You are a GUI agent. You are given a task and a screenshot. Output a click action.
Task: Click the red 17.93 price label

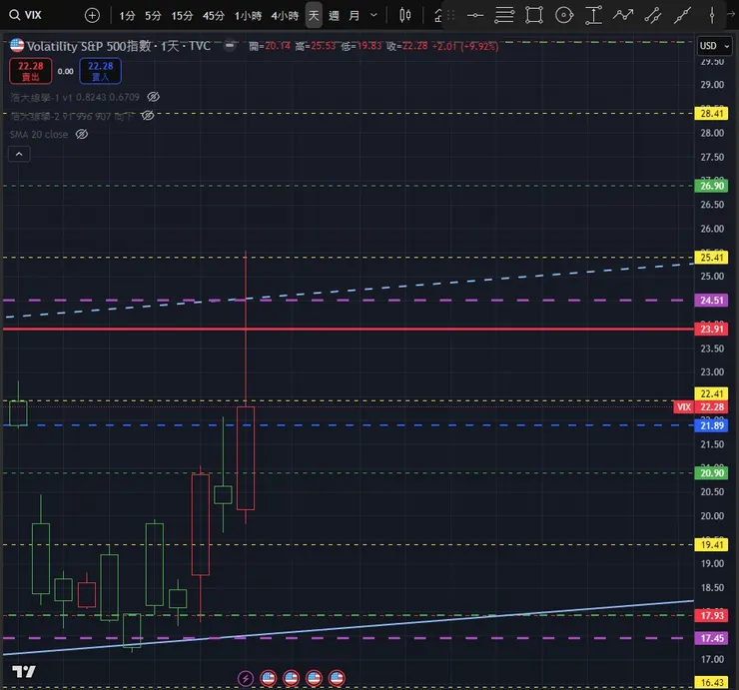pyautogui.click(x=711, y=615)
